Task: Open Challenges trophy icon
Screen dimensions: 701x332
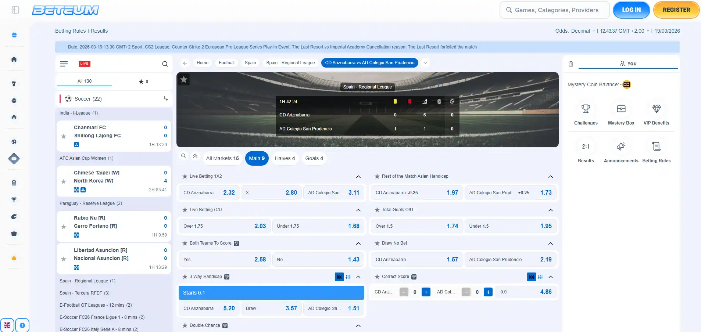Action: [586, 109]
